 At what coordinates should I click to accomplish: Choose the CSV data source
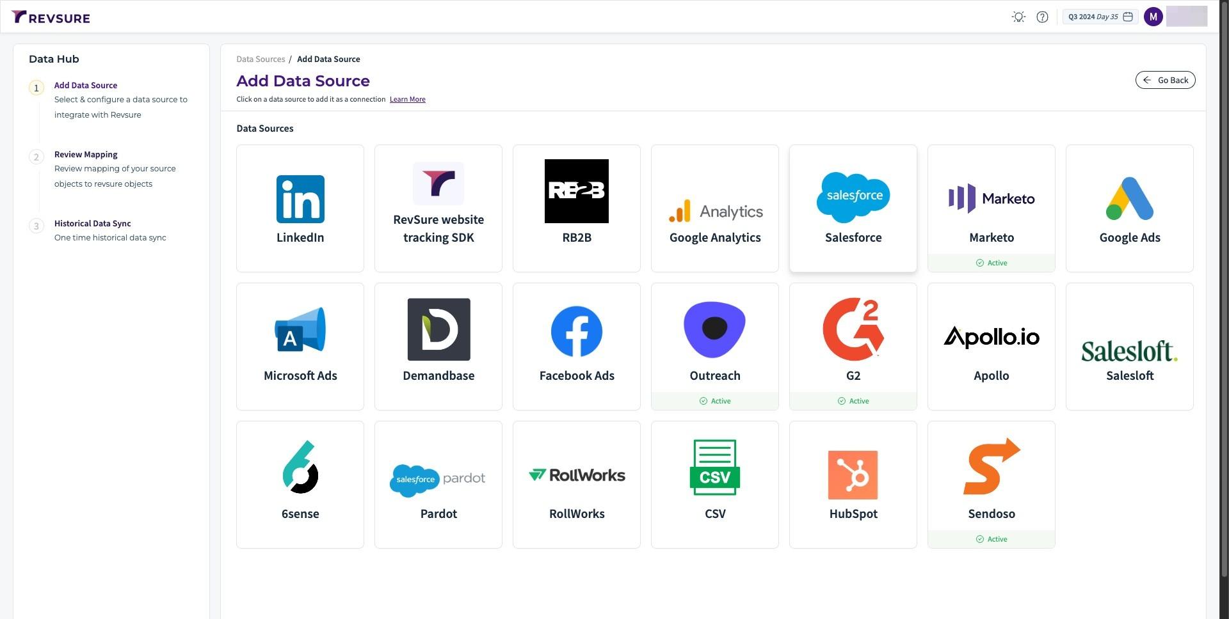tap(715, 485)
